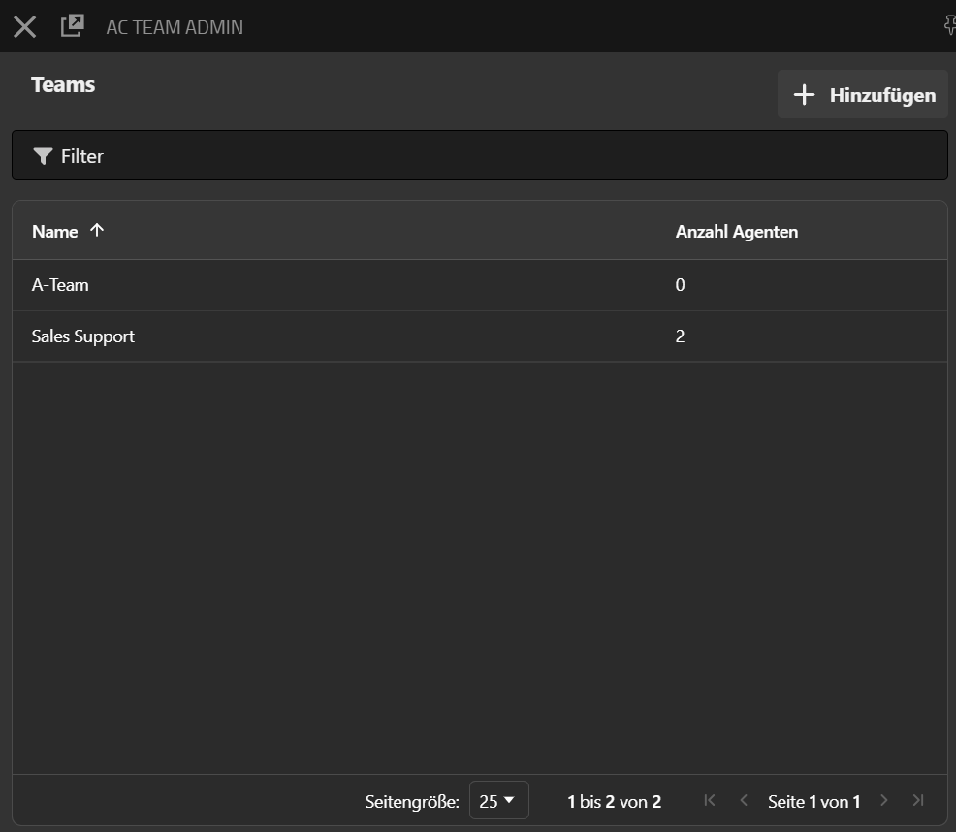Close the AC Team Admin panel
The image size is (956, 832).
[x=25, y=26]
